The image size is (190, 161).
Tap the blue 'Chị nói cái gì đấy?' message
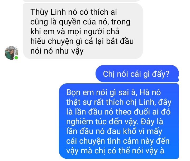pos(137,74)
